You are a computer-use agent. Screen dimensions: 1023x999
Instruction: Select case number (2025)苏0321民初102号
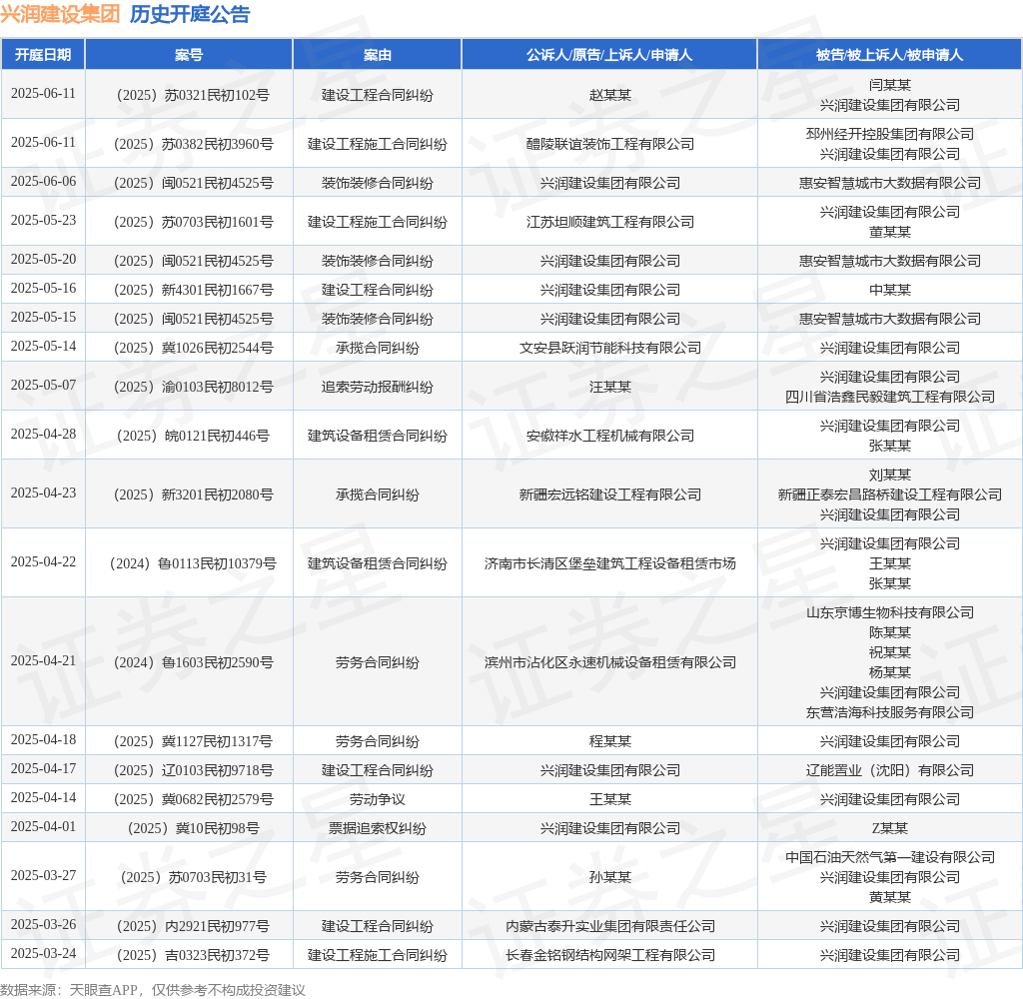pyautogui.click(x=189, y=95)
